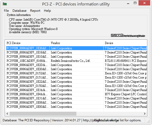Open the Database menu

click(19, 11)
